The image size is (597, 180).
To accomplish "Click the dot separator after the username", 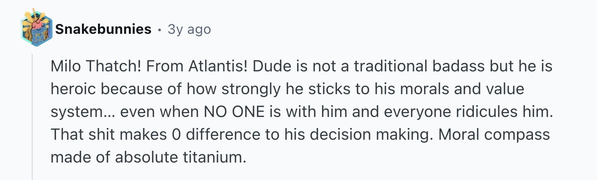I will [x=159, y=29].
